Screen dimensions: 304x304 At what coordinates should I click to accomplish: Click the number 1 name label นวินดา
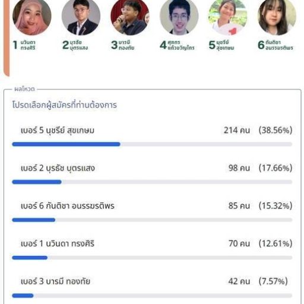click(28, 45)
